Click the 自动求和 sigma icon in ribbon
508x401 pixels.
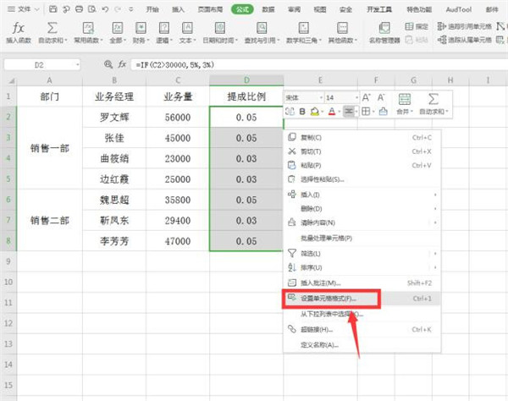click(52, 30)
